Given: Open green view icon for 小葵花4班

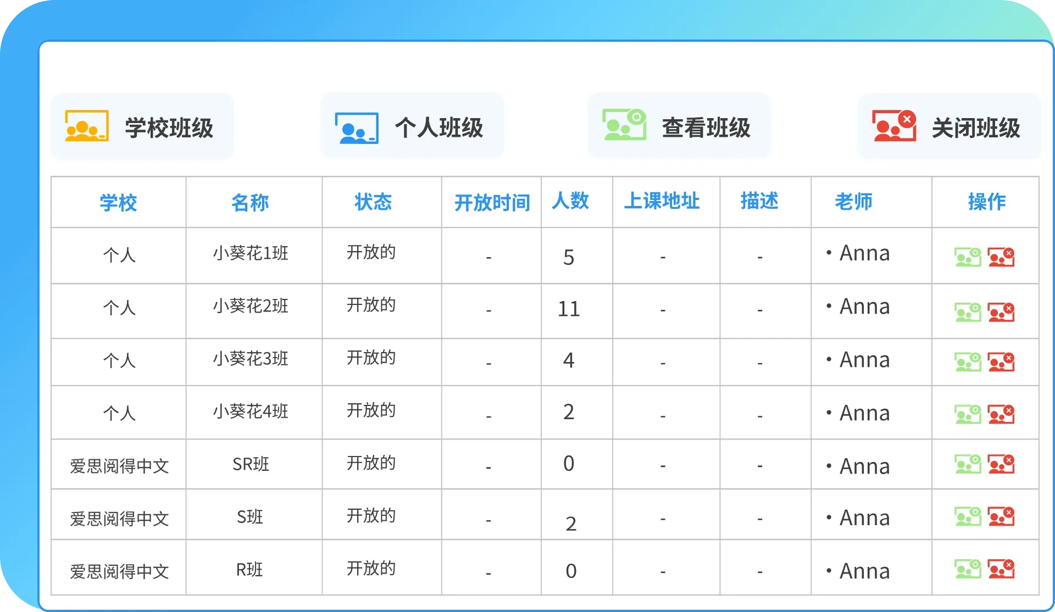Looking at the screenshot, I should (x=968, y=414).
